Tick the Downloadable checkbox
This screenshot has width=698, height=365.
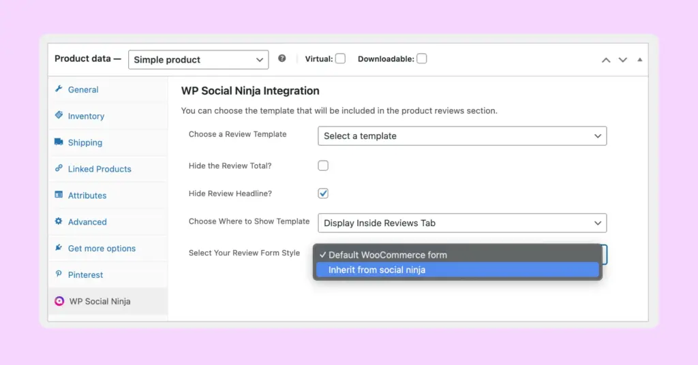coord(422,59)
